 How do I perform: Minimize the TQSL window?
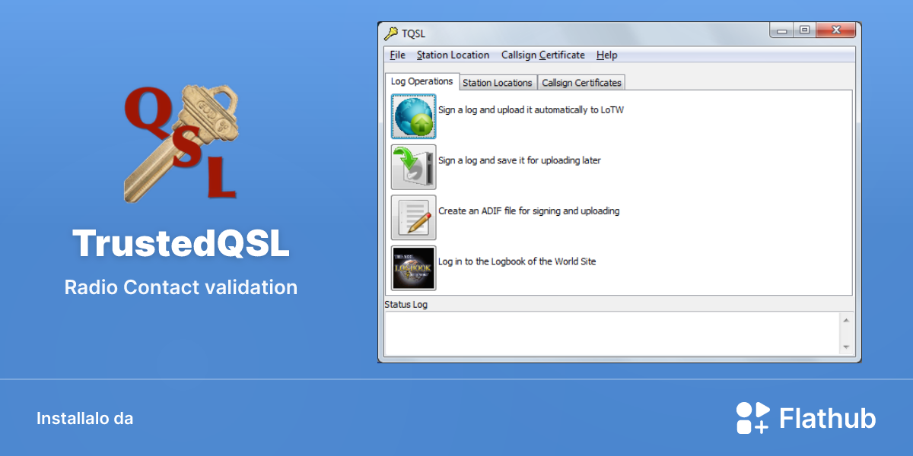click(781, 30)
